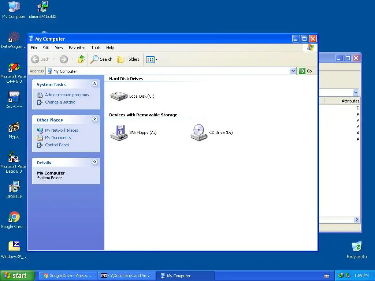The width and height of the screenshot is (375, 281).
Task: Open the Forward history dropdown arrow
Action: click(x=72, y=59)
